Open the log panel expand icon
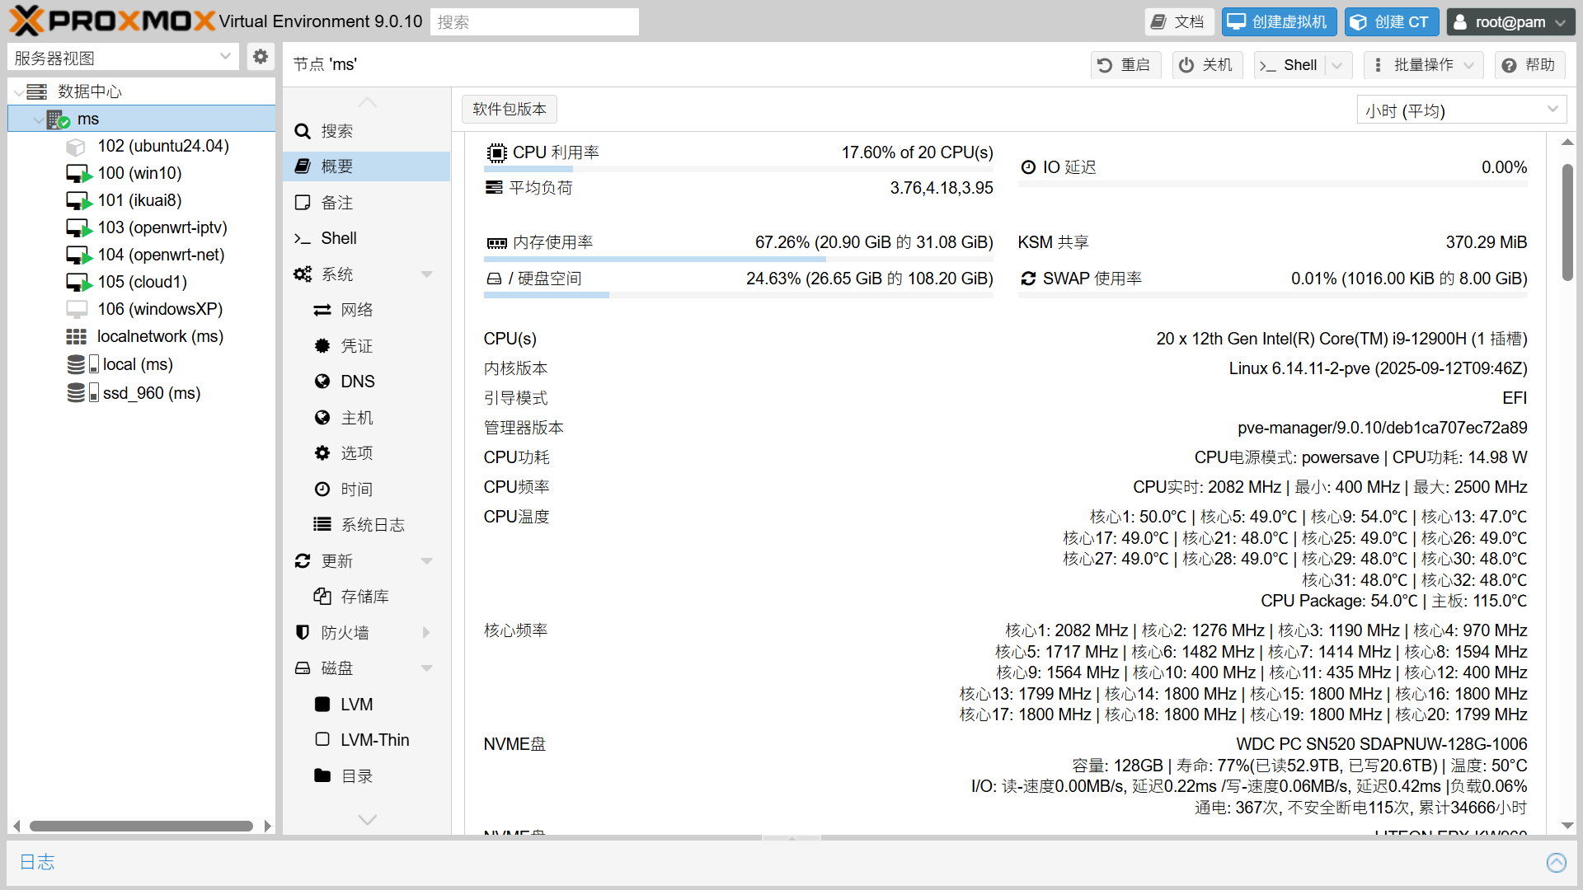Image resolution: width=1583 pixels, height=890 pixels. coord(1556,862)
